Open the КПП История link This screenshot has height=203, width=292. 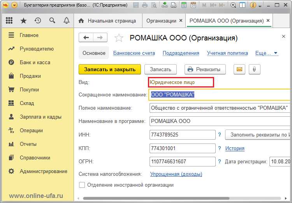pyautogui.click(x=235, y=149)
